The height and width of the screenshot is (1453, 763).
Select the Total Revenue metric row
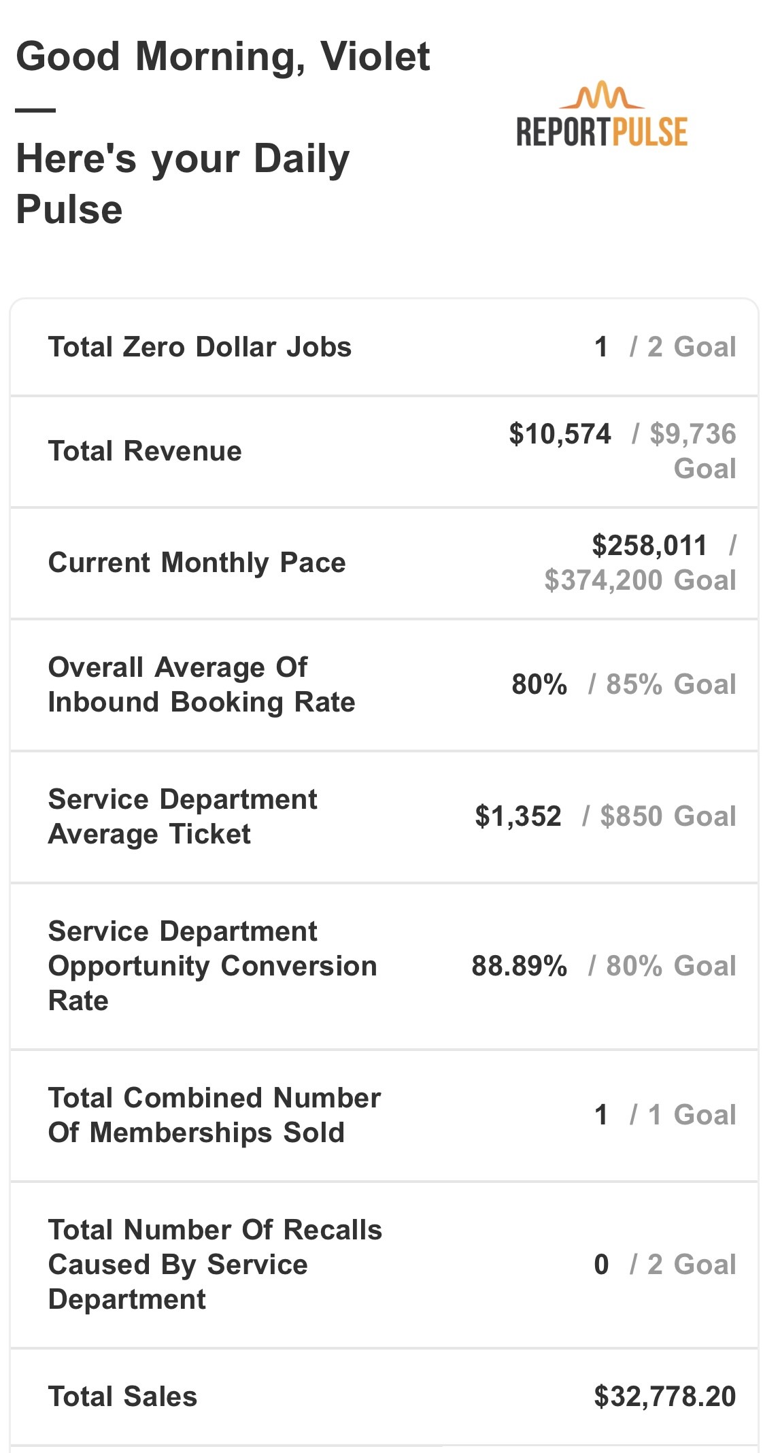pyautogui.click(x=384, y=452)
